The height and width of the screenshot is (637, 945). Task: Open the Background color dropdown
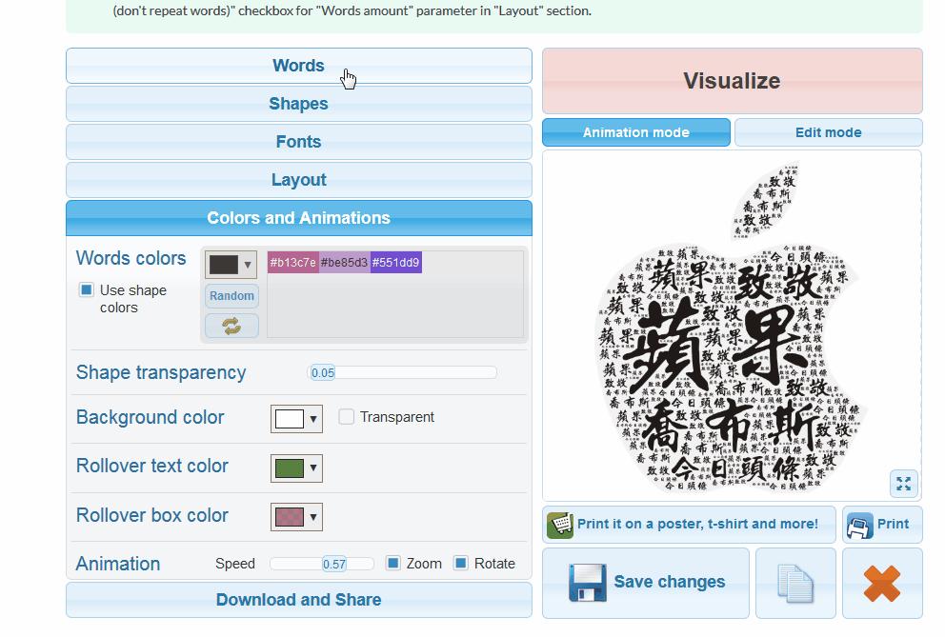296,419
